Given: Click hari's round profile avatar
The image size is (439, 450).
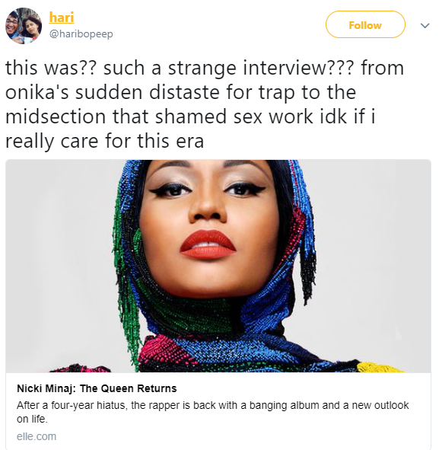Looking at the screenshot, I should (x=24, y=26).
